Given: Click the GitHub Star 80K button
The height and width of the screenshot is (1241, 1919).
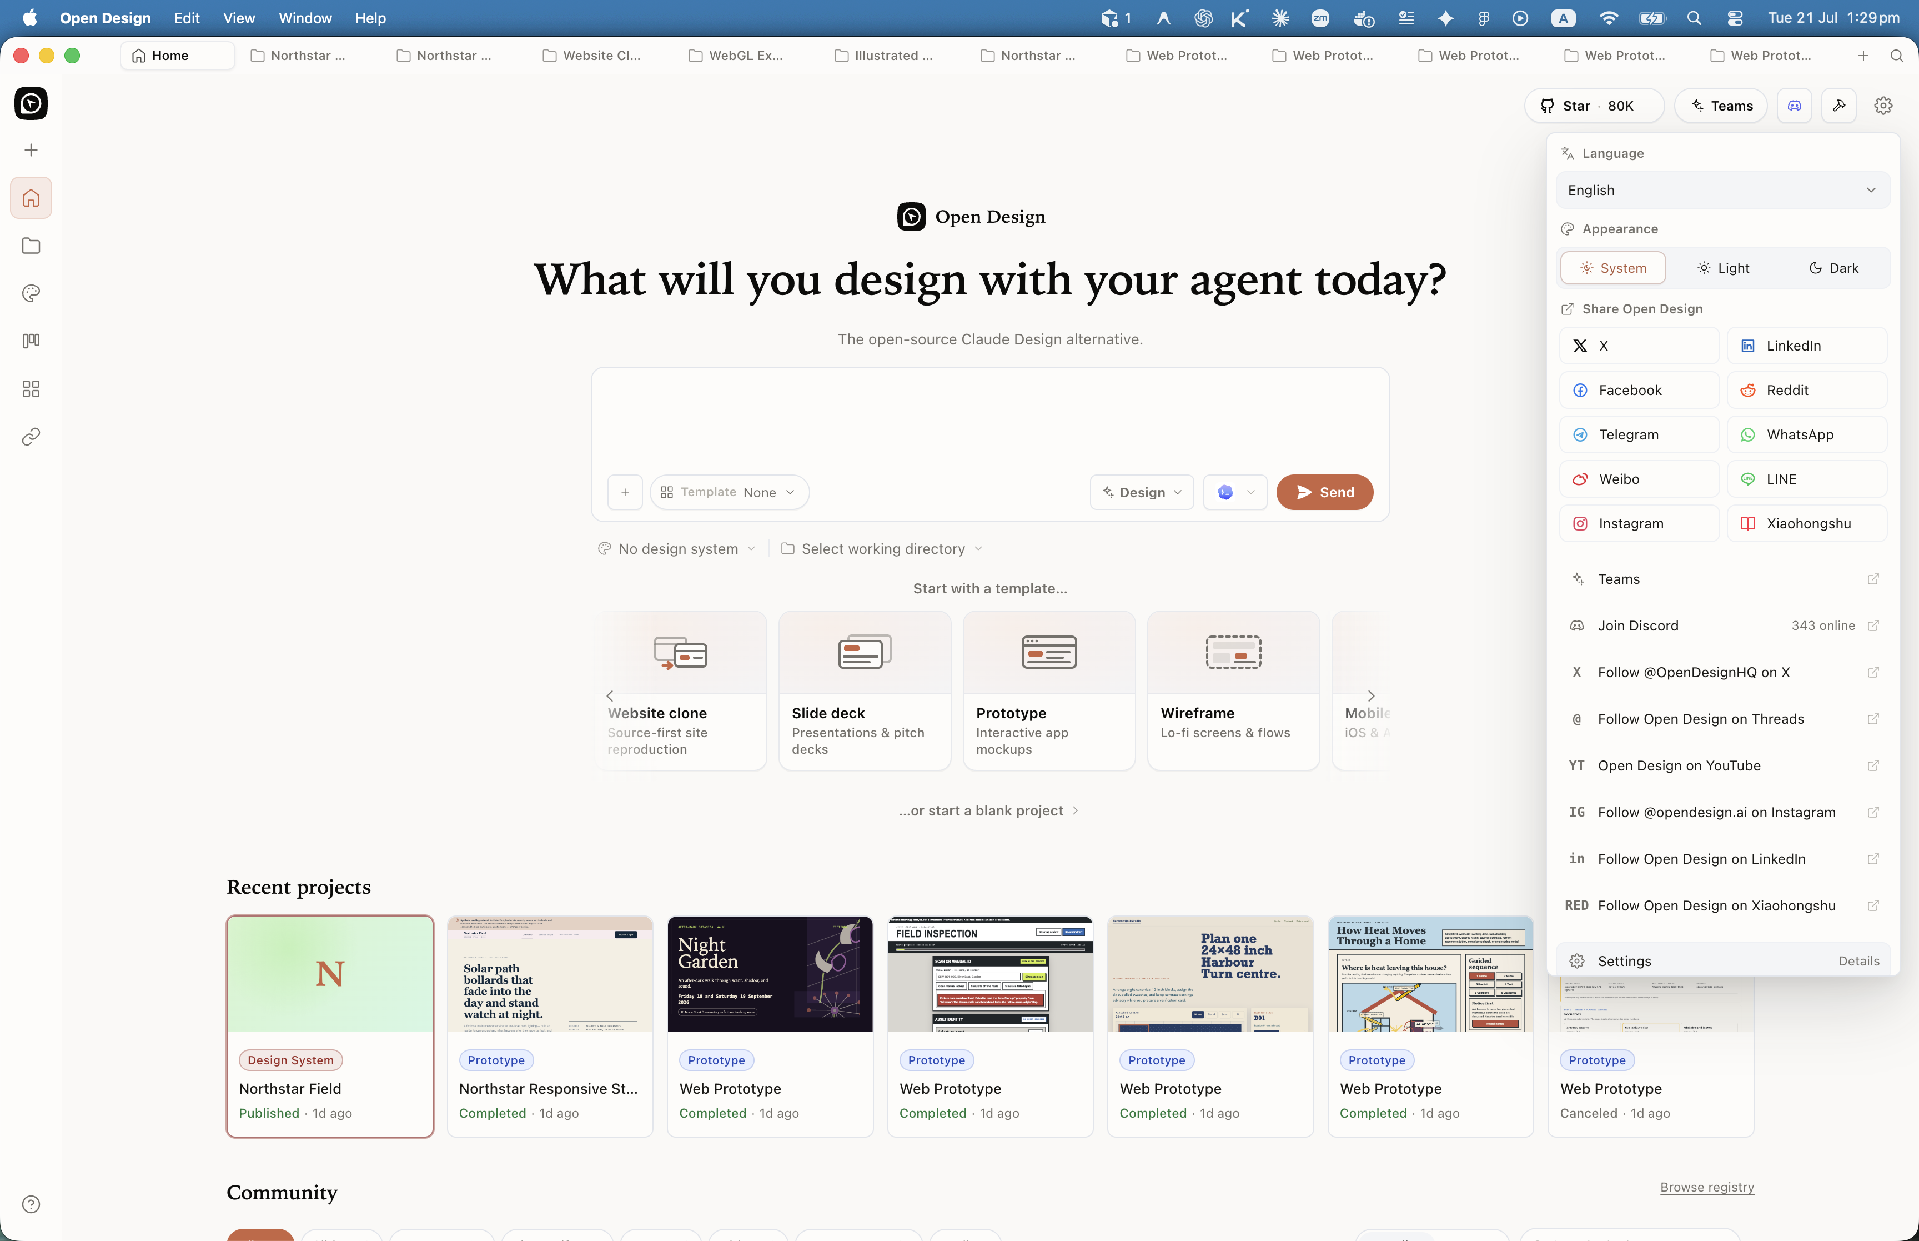Looking at the screenshot, I should 1594,106.
